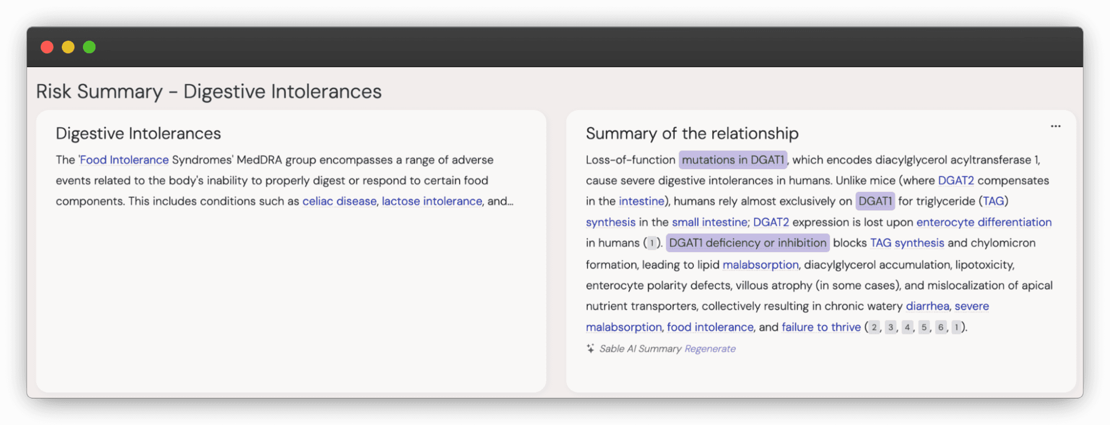Click the small intestine link
1110x425 pixels.
(x=709, y=222)
